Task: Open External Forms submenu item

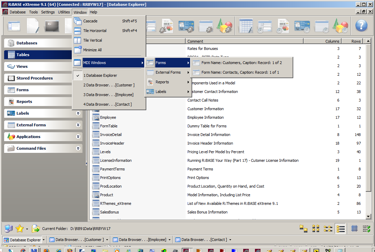Action: click(168, 72)
